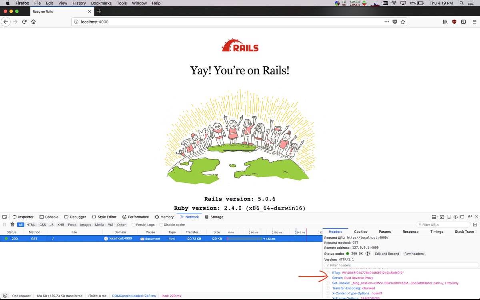The width and height of the screenshot is (480, 300).
Task: Click the browser Back arrow button
Action: point(6,22)
